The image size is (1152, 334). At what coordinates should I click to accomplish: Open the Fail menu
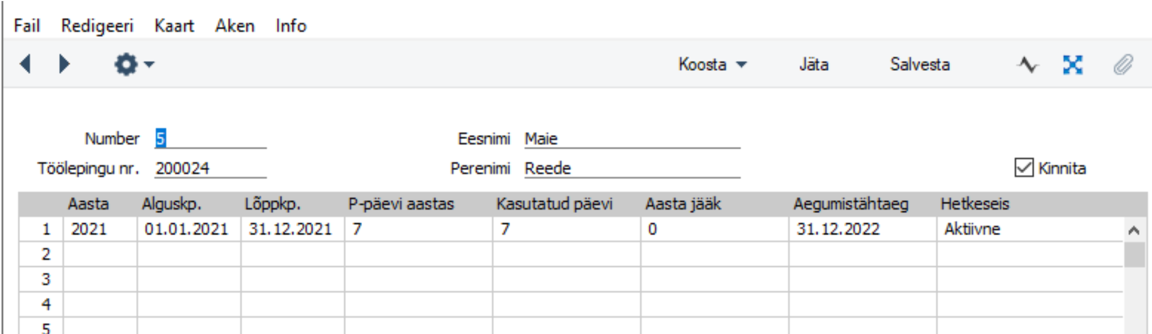(x=26, y=25)
